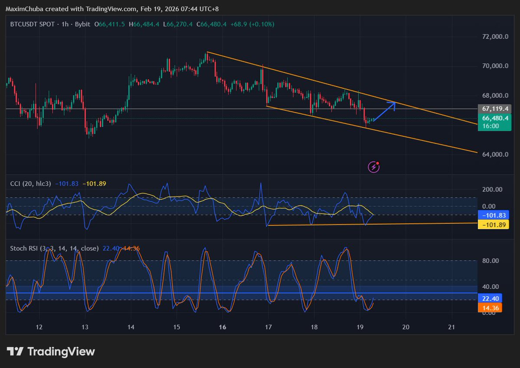Click the 68,000.0 price axis label
This screenshot has height=368, width=520.
tap(495, 95)
